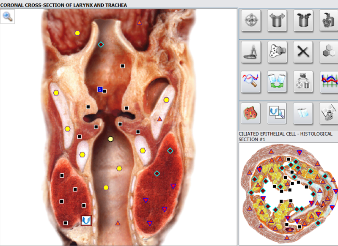Click the toolbar U-turn arrow with magnifier icon
Screen dimensions: 338x246
tap(277, 113)
